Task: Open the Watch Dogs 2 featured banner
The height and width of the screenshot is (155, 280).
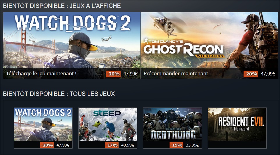Action: pos(72,45)
